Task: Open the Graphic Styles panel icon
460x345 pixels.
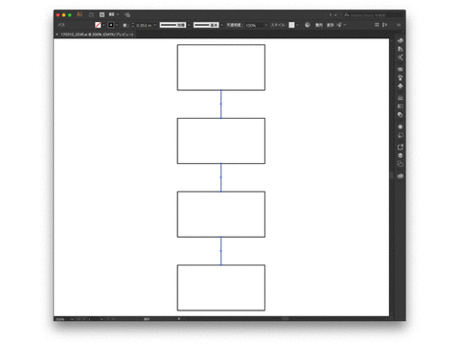Action: tap(401, 135)
